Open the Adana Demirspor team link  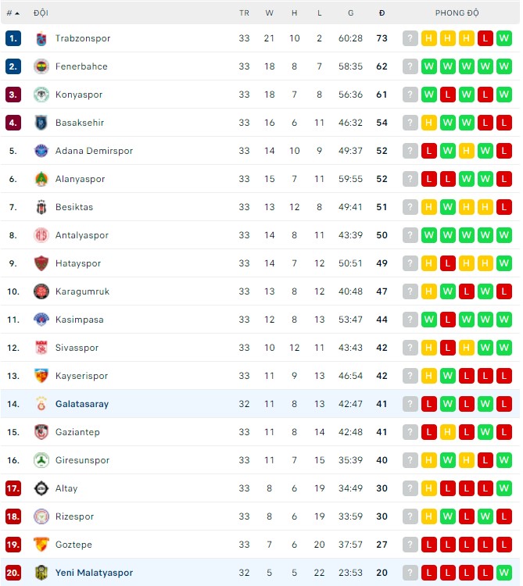point(94,151)
